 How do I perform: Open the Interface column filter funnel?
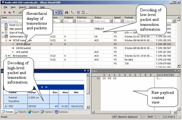[92, 21]
